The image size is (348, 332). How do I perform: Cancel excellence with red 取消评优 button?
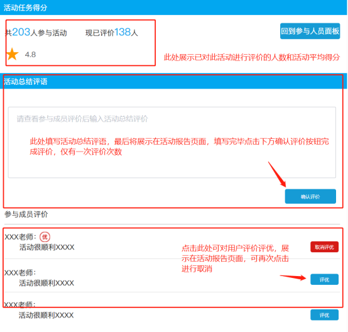tap(324, 247)
